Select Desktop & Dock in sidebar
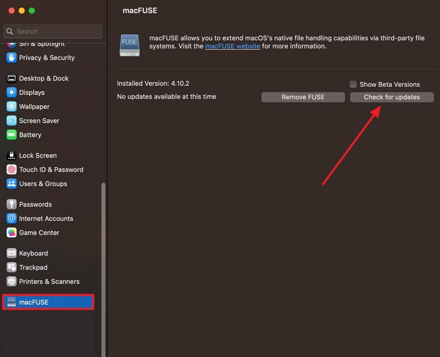Screen dimensions: 440x357 pyautogui.click(x=44, y=79)
